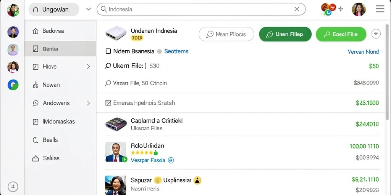Click the blue badge next to Vesrpar Fascia
This screenshot has width=391, height=195.
click(171, 160)
